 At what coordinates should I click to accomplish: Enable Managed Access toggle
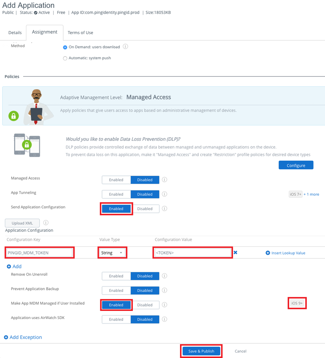116,180
